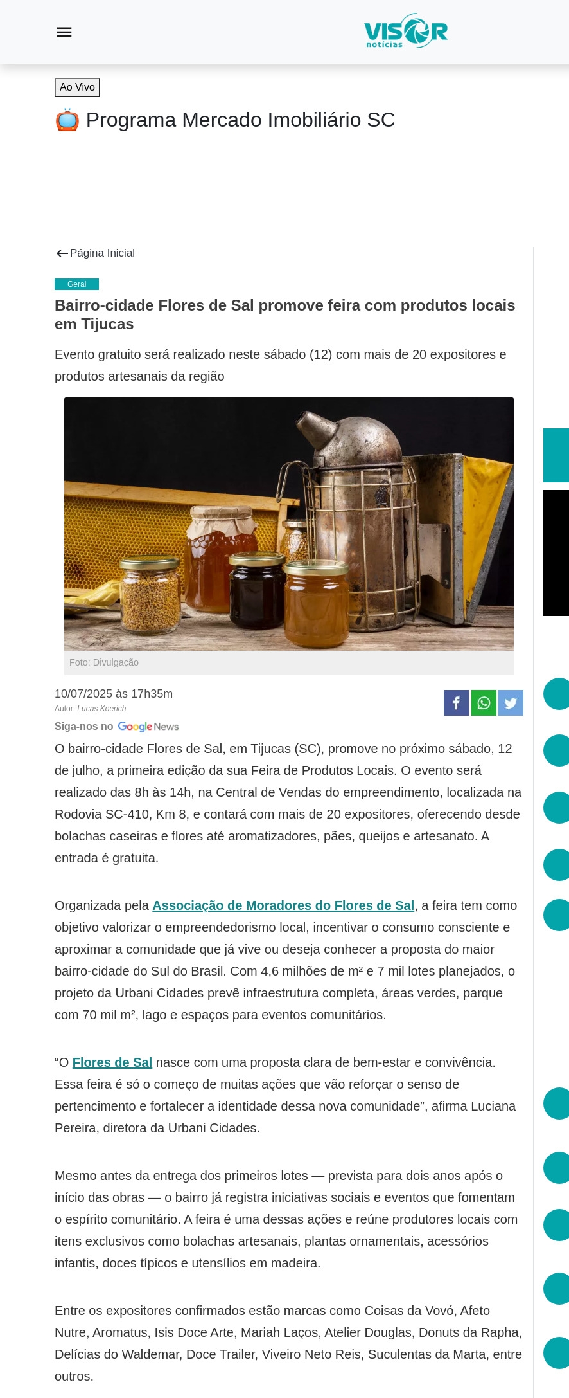Click the back arrow beside Página Inicial

tap(62, 253)
